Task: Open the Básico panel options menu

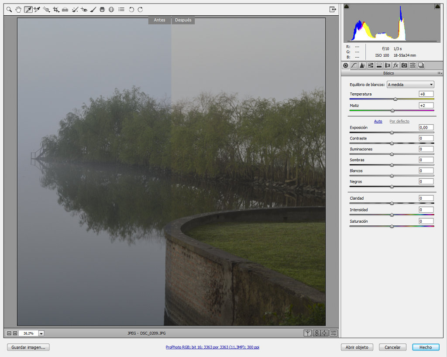Action: pyautogui.click(x=440, y=73)
